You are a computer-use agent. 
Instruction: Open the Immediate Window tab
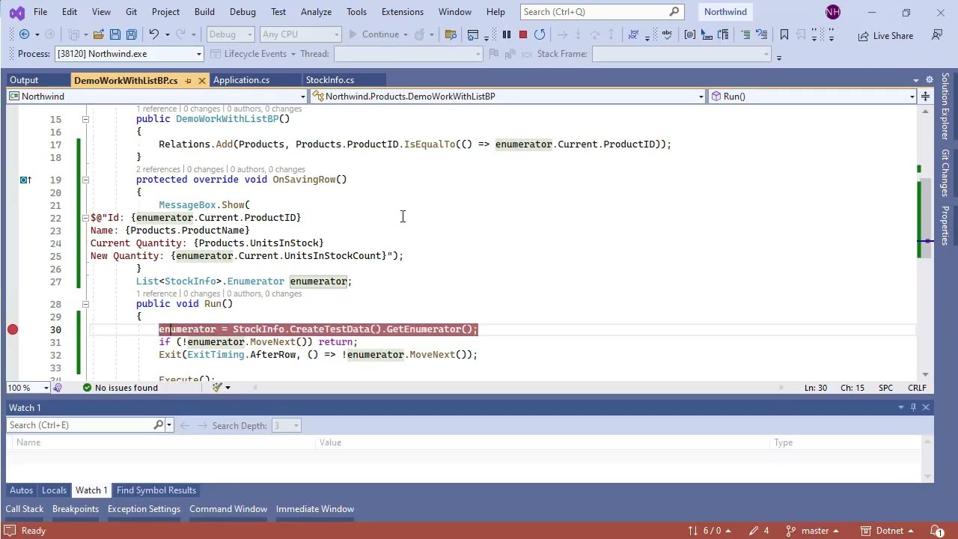(x=315, y=509)
